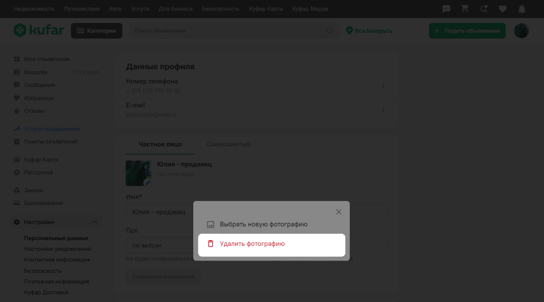This screenshot has width=544, height=302.
Task: Click 'Сохранить изменения' button
Action: [x=163, y=277]
